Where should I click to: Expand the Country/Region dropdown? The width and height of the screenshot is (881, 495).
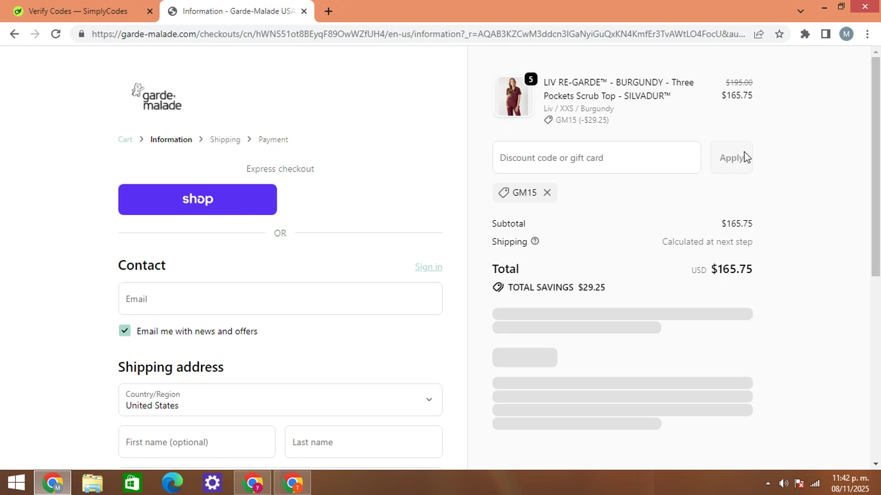point(280,400)
